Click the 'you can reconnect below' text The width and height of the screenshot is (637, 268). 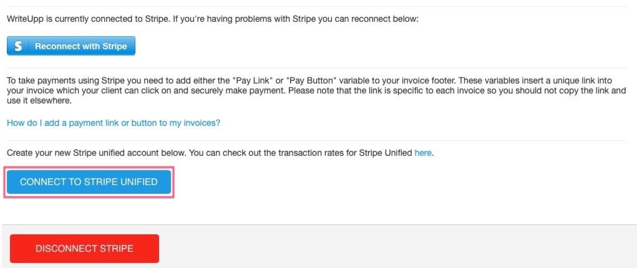tap(369, 19)
